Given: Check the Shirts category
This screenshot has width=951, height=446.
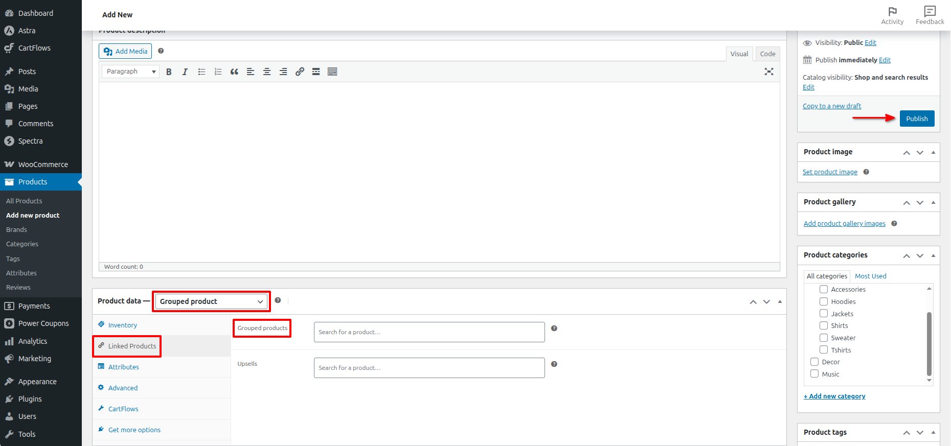Looking at the screenshot, I should [824, 325].
